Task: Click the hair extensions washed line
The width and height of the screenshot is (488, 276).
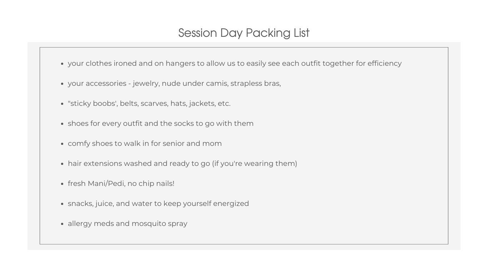Action: (183, 163)
